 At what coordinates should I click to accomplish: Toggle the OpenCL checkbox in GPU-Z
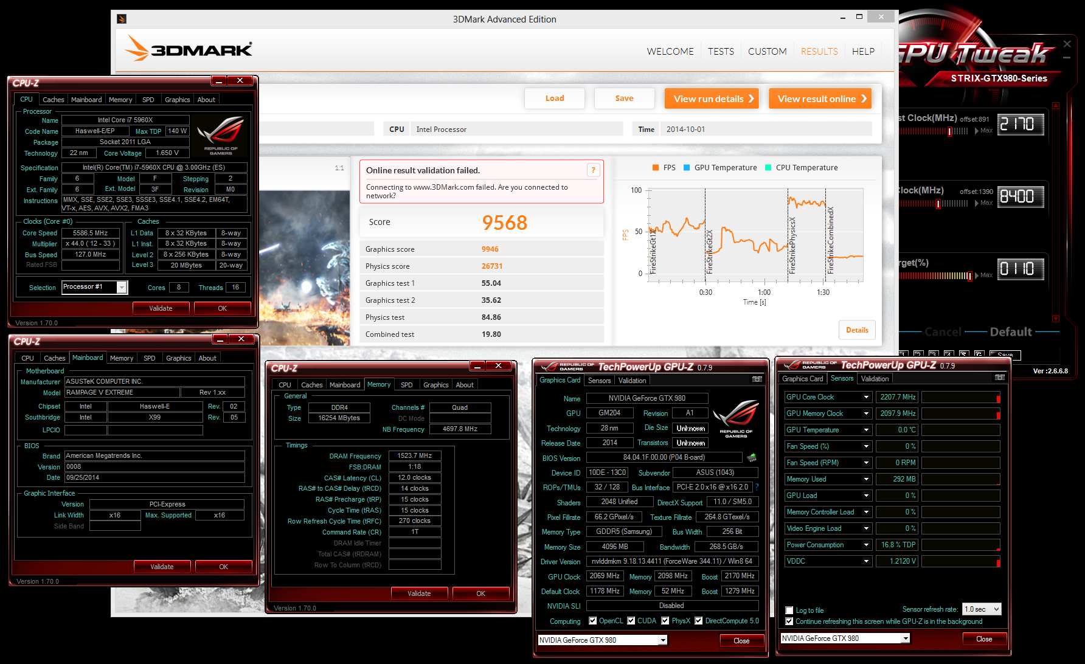pos(593,621)
